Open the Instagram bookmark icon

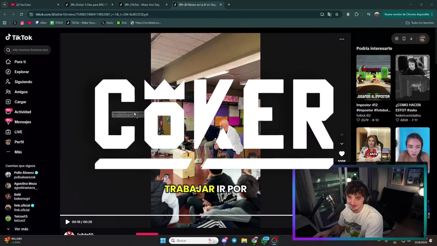tap(22, 23)
